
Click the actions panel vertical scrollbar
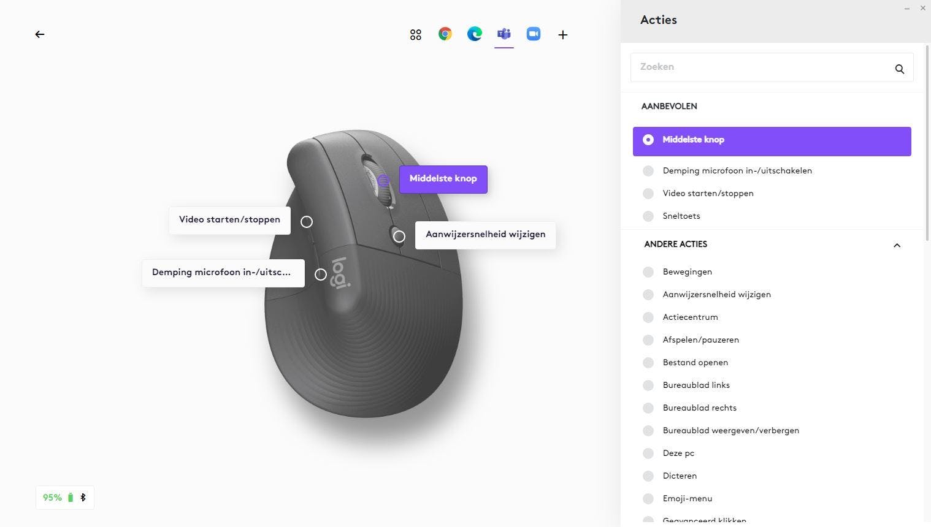tap(927, 142)
